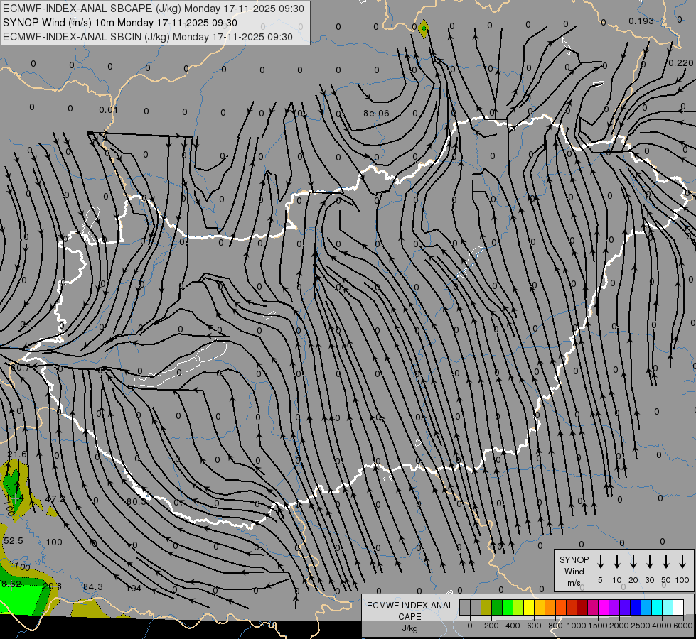This screenshot has width=696, height=639.
Task: Click the wind arrow above the 5 label
Action: [601, 562]
